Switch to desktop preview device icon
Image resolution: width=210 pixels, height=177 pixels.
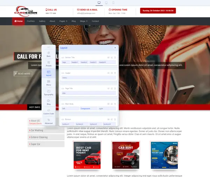point(99,3)
